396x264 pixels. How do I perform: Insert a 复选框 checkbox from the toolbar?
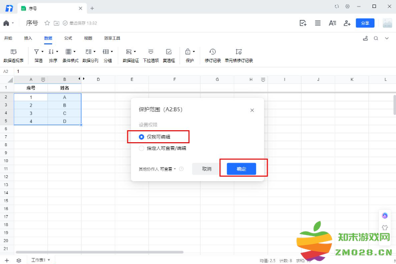(169, 55)
